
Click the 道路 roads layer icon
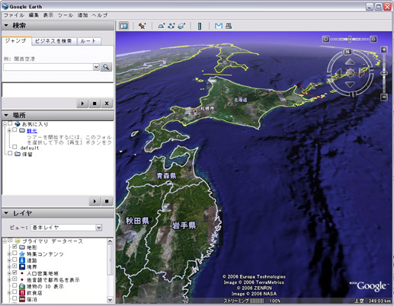point(22,260)
